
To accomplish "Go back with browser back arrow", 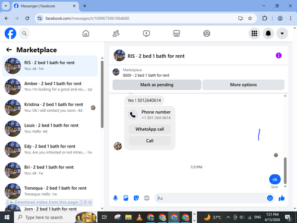I will pyautogui.click(x=7, y=18).
